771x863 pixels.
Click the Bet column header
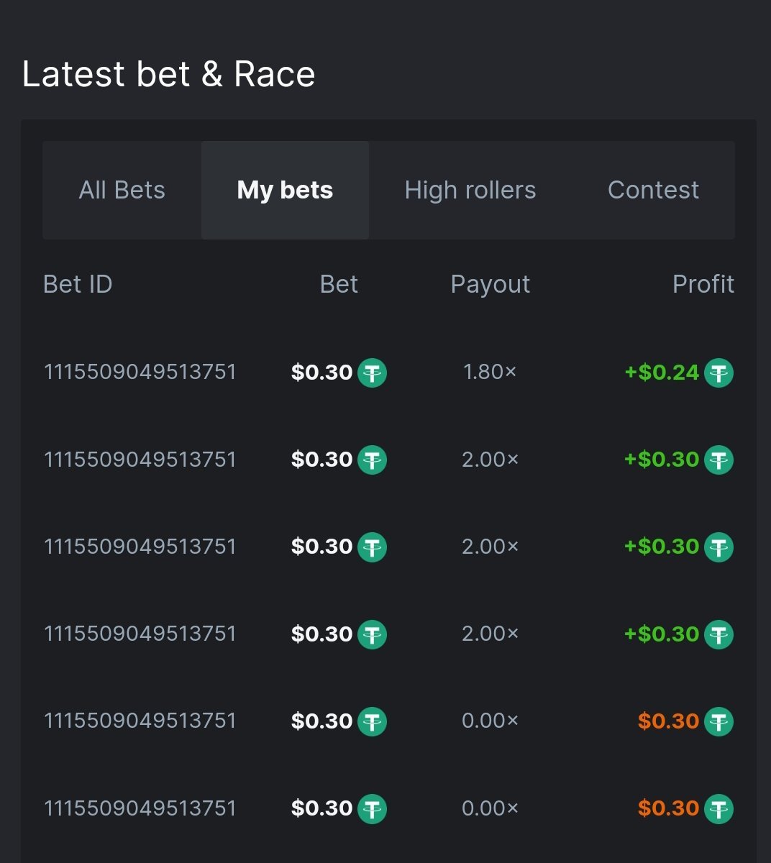click(x=339, y=284)
